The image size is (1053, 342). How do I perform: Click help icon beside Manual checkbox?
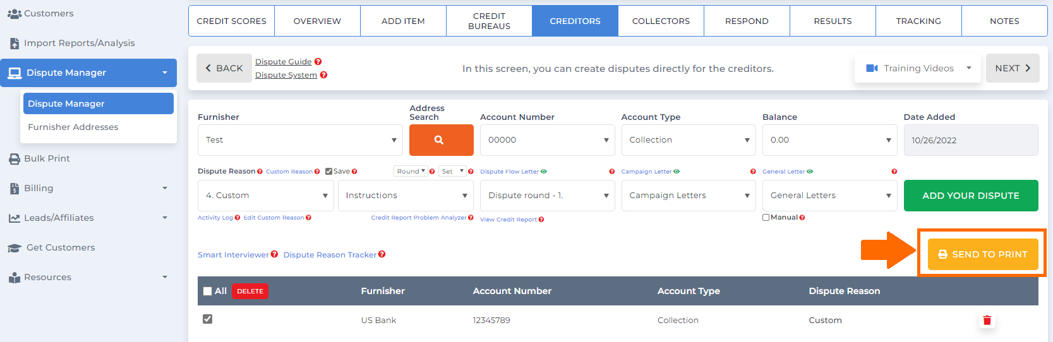(802, 218)
